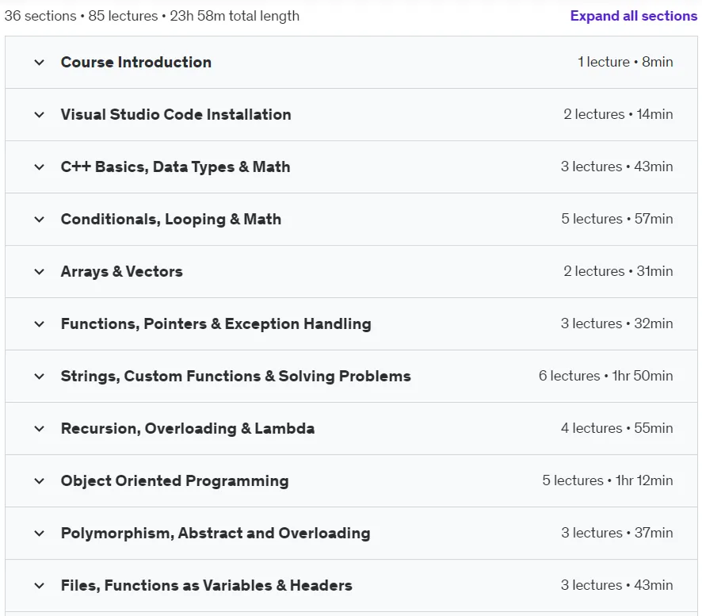Image resolution: width=702 pixels, height=616 pixels.
Task: Expand the Course Introduction section chevron
Action: [40, 63]
